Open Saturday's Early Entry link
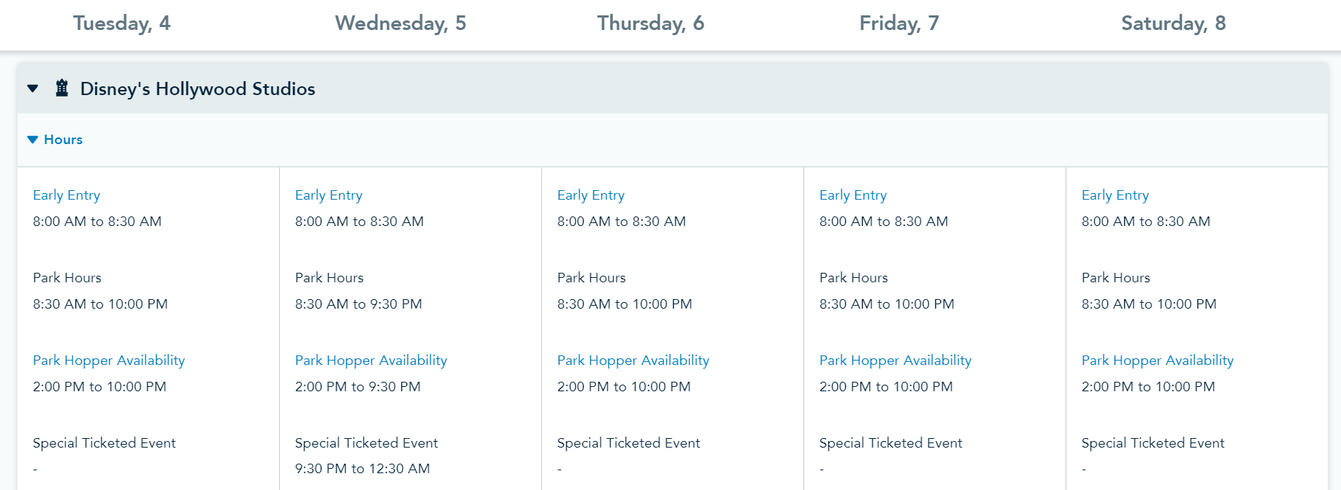The height and width of the screenshot is (490, 1341). point(1115,195)
